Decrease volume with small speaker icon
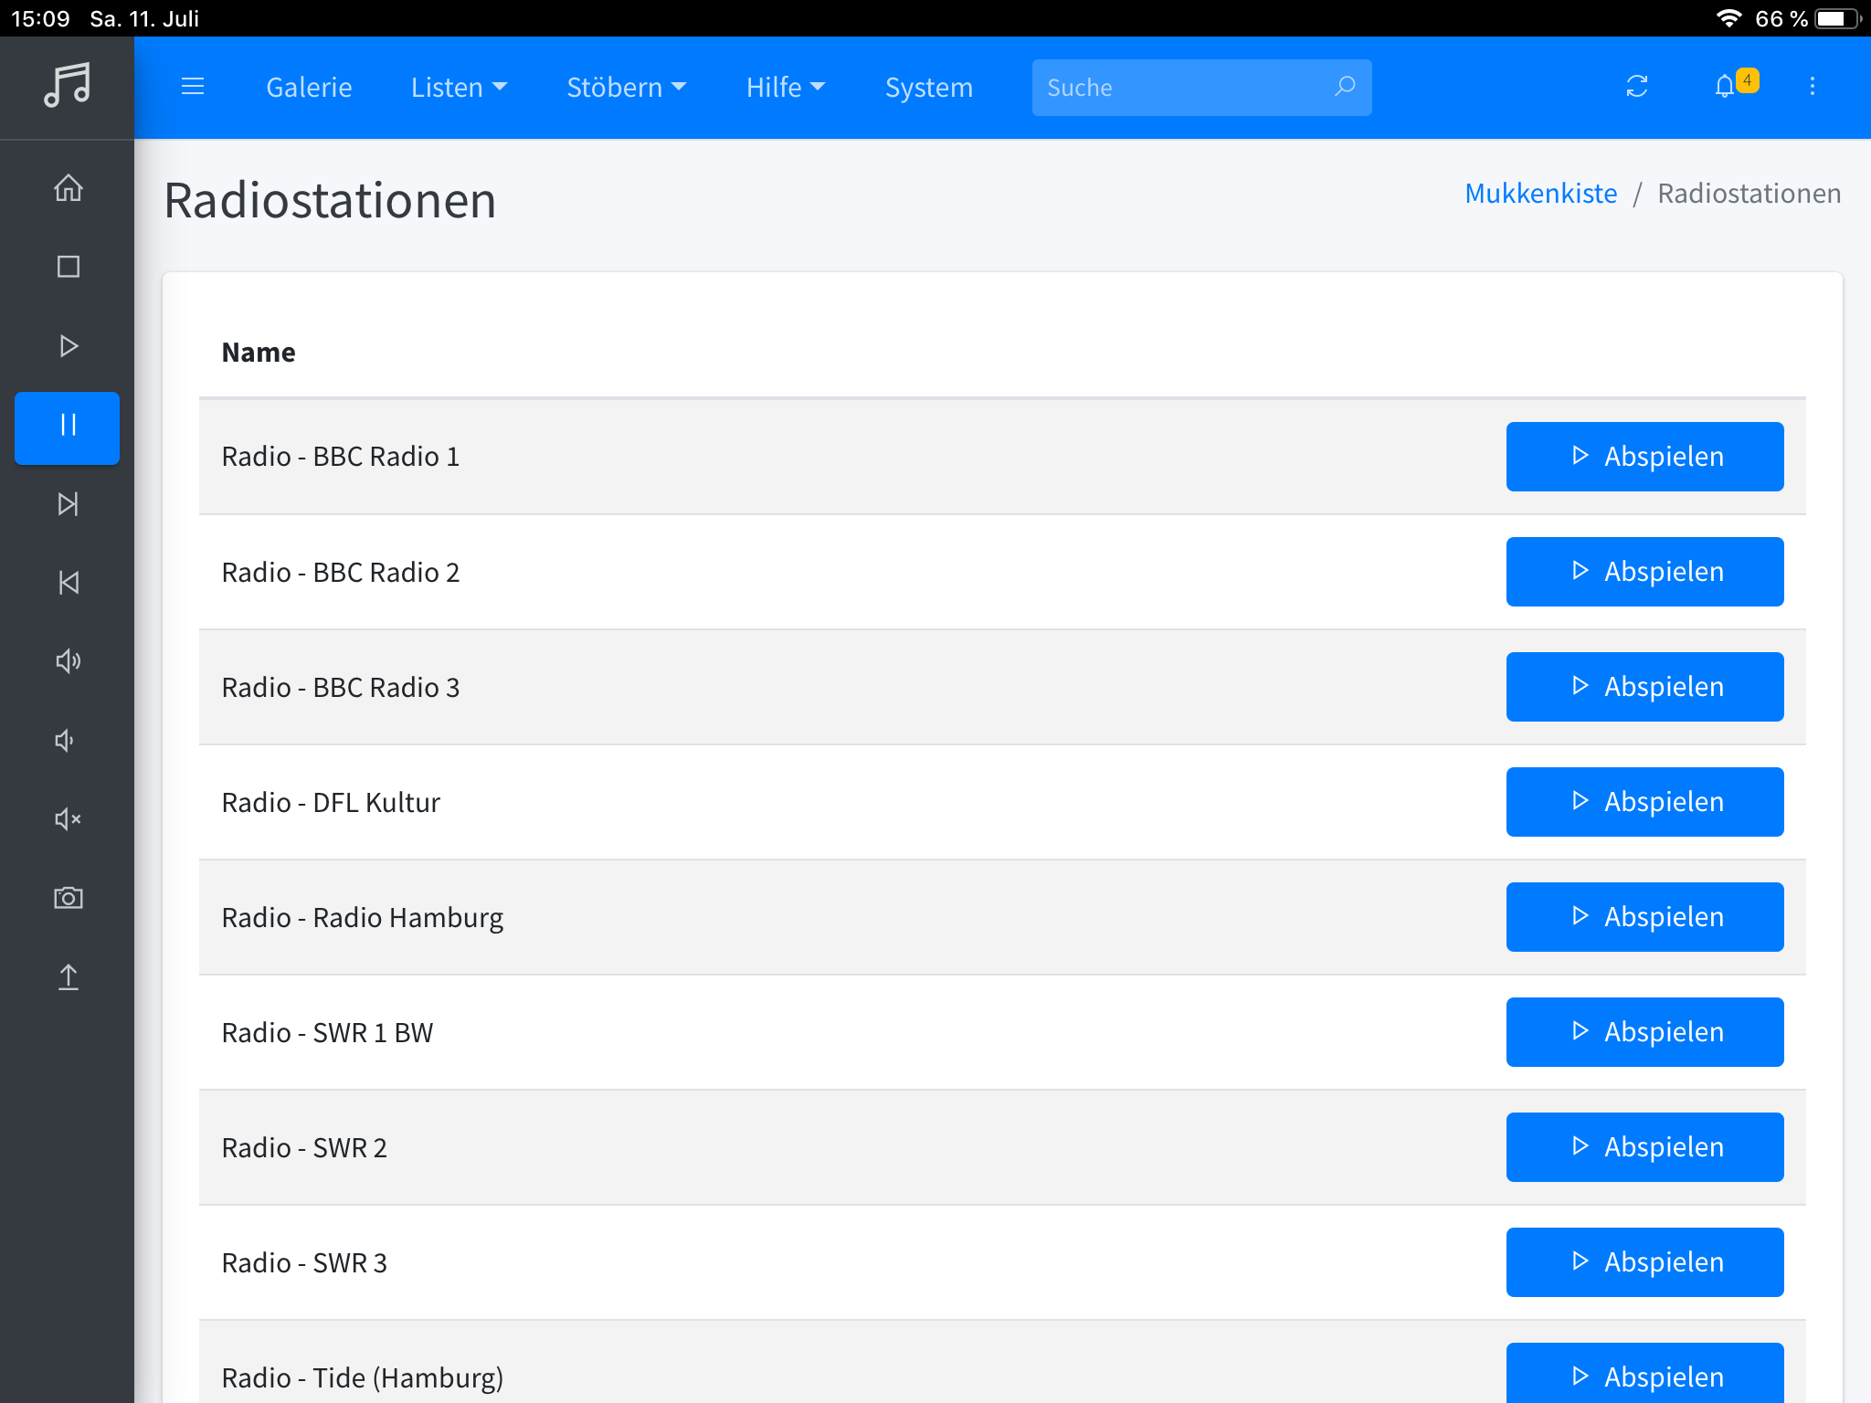This screenshot has height=1403, width=1871. tap(65, 741)
